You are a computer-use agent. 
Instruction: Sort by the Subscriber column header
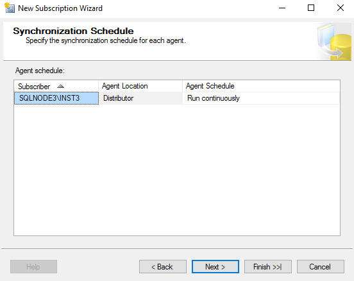(x=56, y=86)
